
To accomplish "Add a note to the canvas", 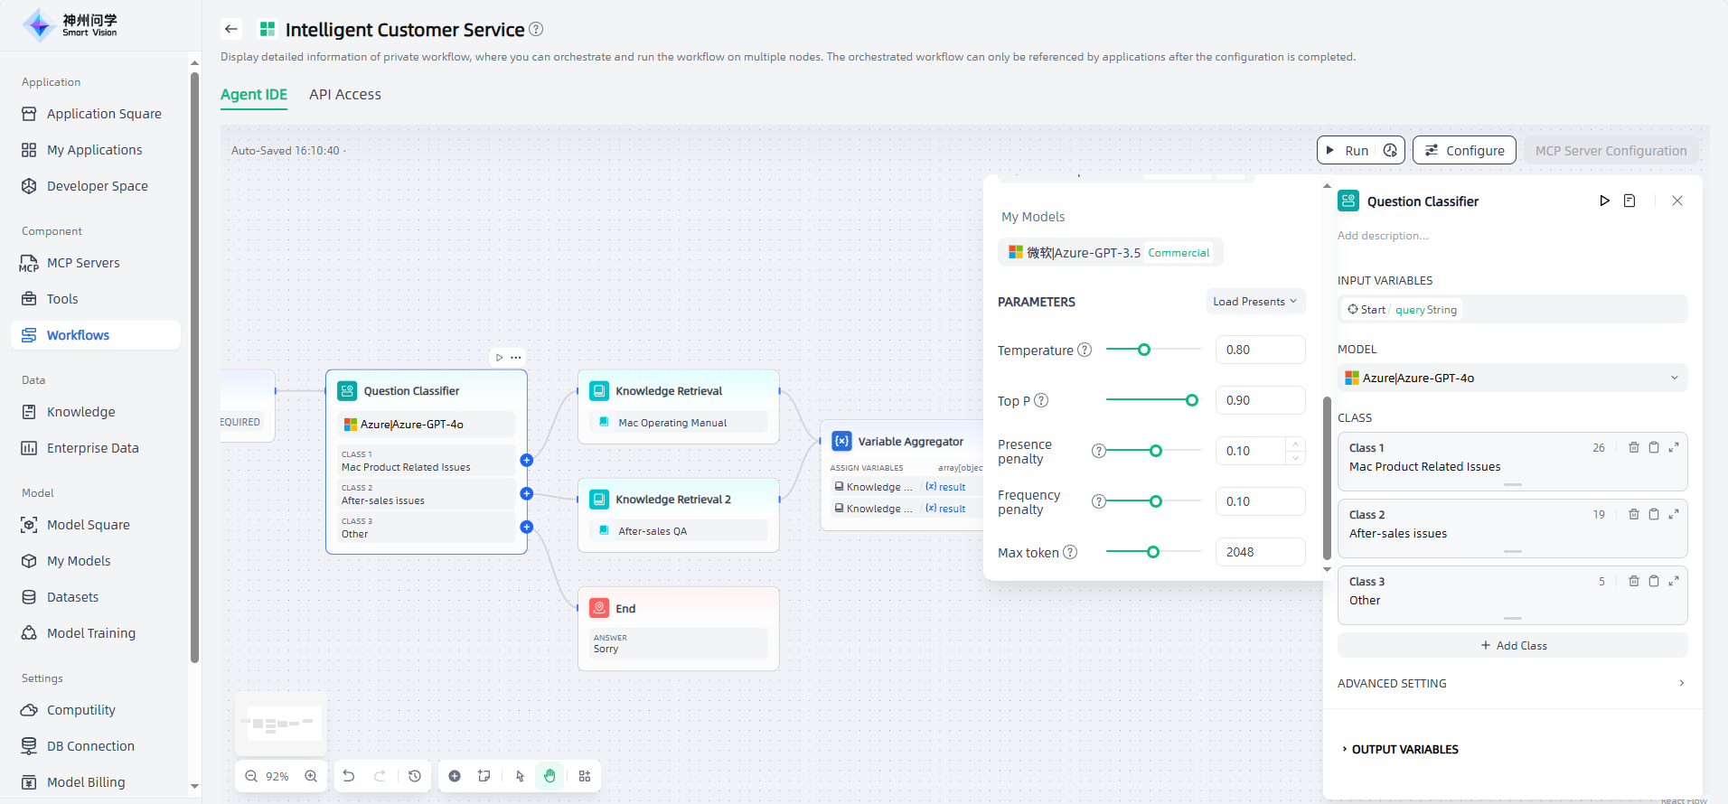I will coord(484,776).
